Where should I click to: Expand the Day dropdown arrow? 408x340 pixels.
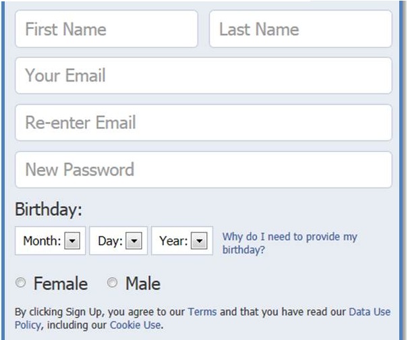pyautogui.click(x=134, y=241)
